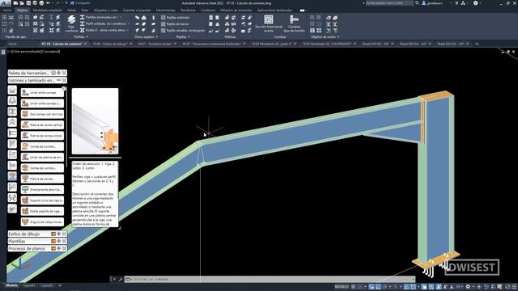The width and height of the screenshot is (518, 291).
Task: Click the Listones y laminado en... palette header
Action: click(37, 80)
